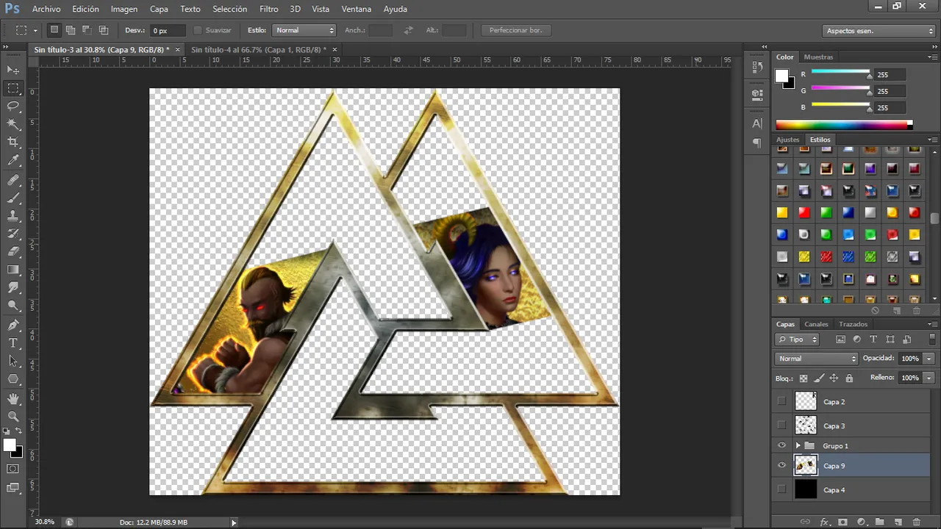Click the R channel slider
This screenshot has height=529, width=941.
click(841, 74)
